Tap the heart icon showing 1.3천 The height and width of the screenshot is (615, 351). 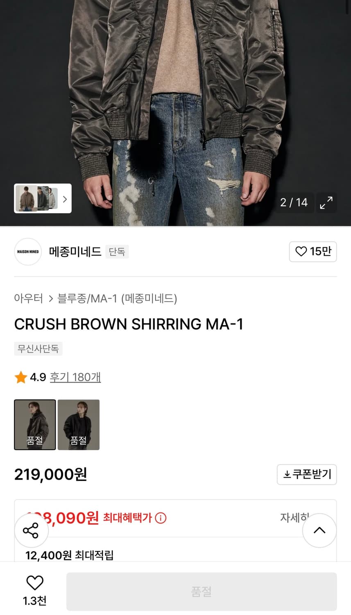tap(35, 583)
